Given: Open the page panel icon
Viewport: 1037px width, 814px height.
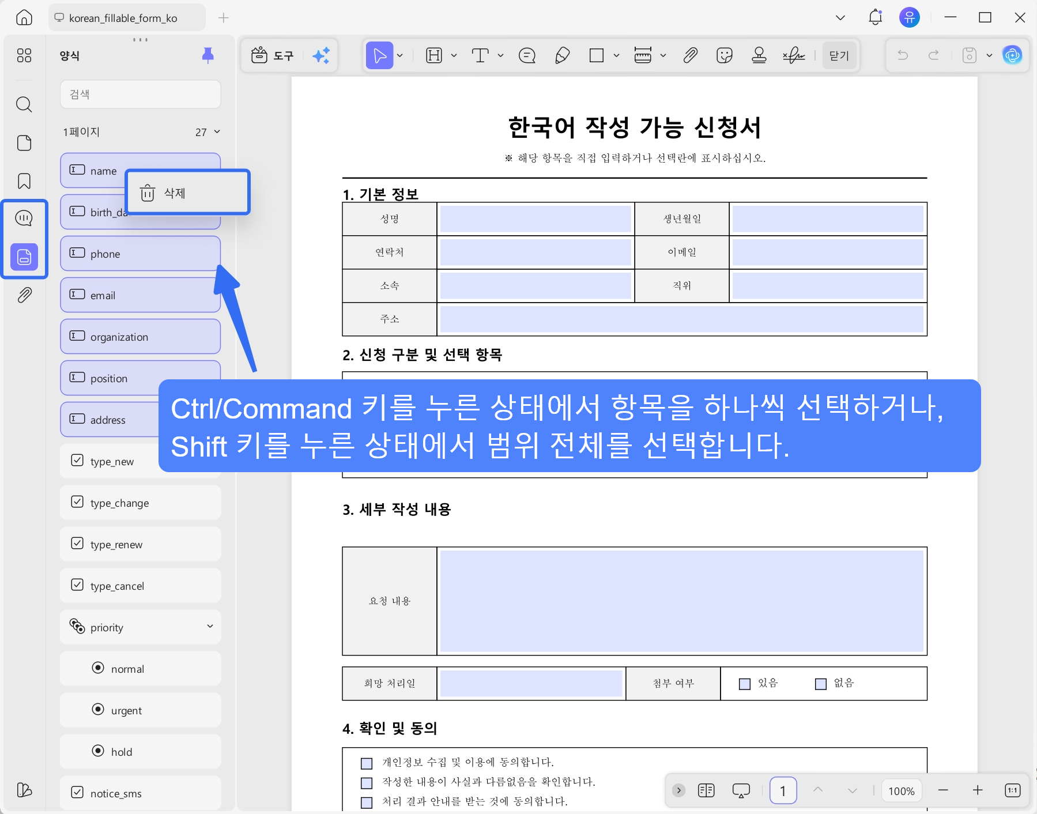Looking at the screenshot, I should pos(24,142).
